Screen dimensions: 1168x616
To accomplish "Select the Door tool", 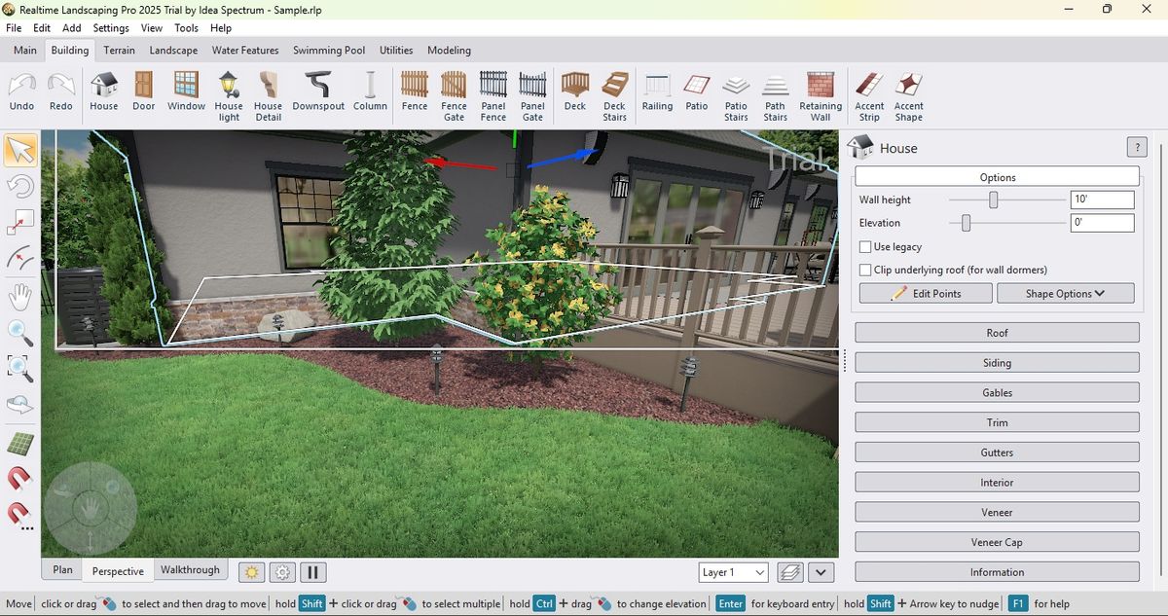I will click(144, 94).
